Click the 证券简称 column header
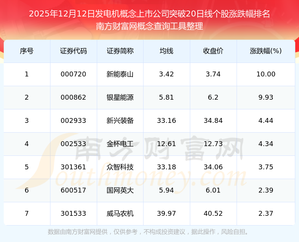This screenshot has width=299, height=242. point(120,51)
